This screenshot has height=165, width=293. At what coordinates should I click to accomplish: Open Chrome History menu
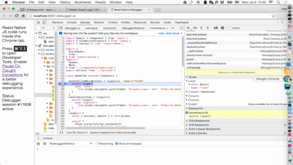65,2
